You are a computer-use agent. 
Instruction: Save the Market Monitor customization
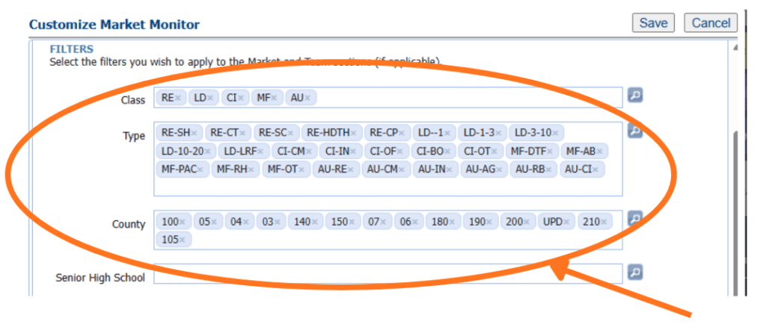click(x=653, y=23)
